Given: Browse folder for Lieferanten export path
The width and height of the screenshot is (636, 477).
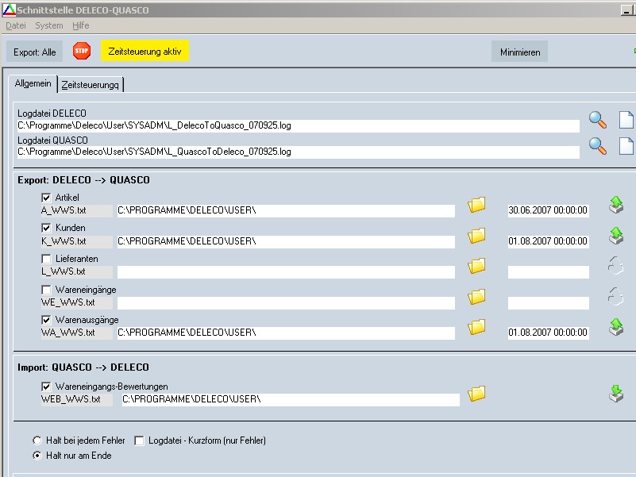Looking at the screenshot, I should point(476,266).
